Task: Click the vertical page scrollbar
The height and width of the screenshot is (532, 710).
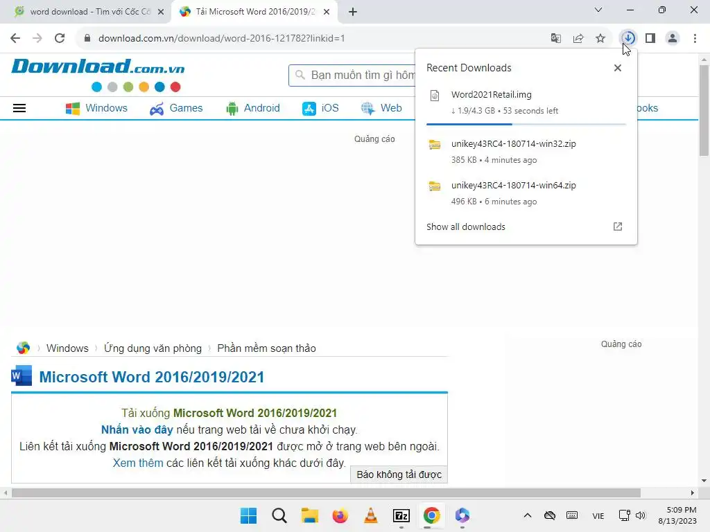Action: (x=704, y=111)
